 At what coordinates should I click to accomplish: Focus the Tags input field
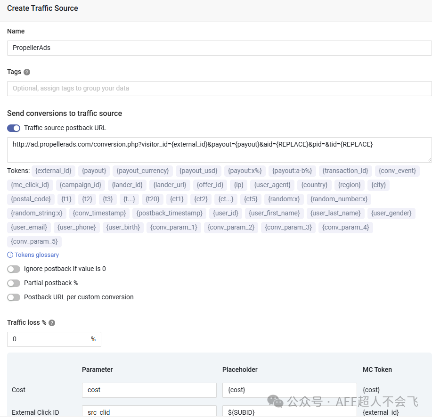pyautogui.click(x=219, y=89)
